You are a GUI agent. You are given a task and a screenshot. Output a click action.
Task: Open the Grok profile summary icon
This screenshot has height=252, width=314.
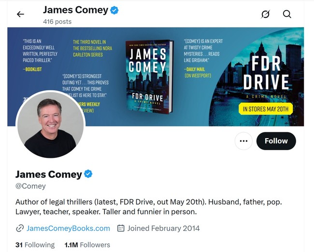(x=265, y=14)
